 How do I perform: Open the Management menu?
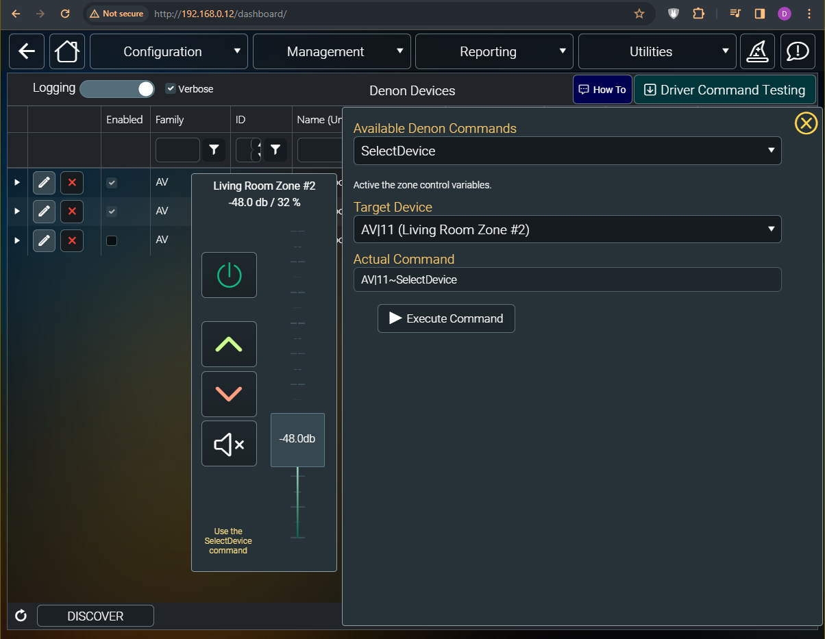tap(332, 51)
